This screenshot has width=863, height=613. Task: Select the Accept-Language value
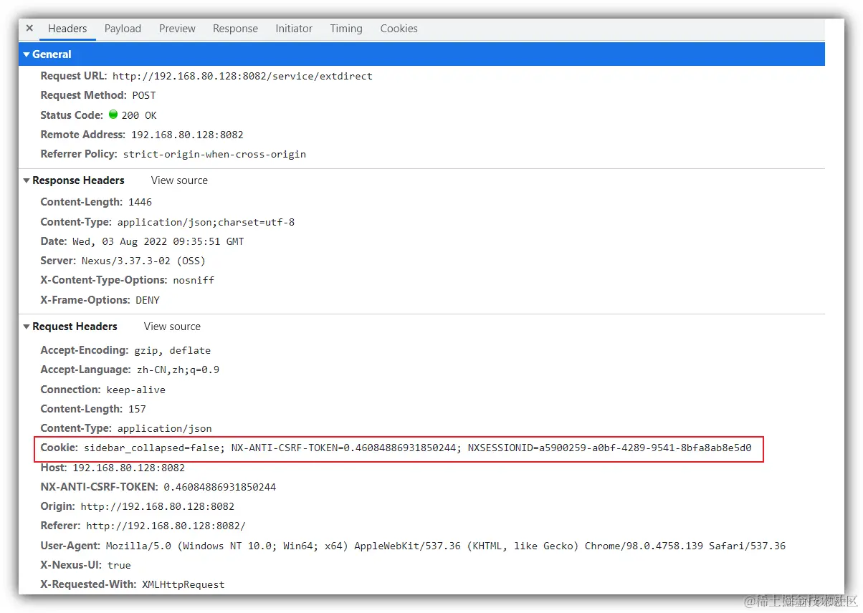pyautogui.click(x=178, y=370)
